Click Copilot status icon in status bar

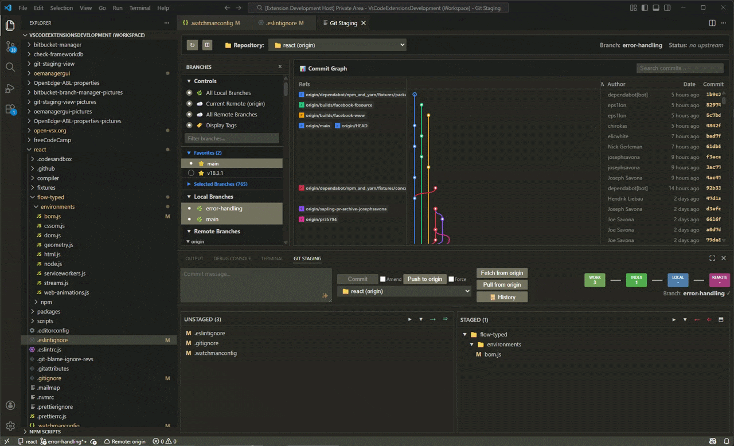(x=712, y=441)
